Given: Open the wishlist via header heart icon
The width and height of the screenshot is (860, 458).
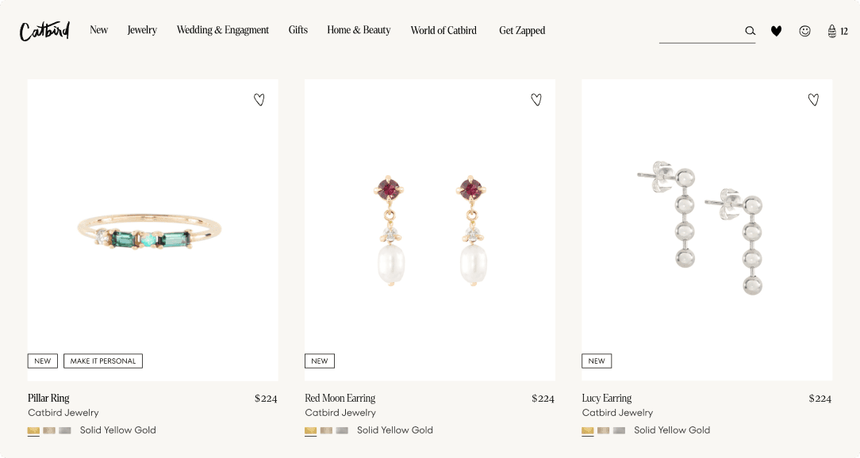Looking at the screenshot, I should coord(776,31).
